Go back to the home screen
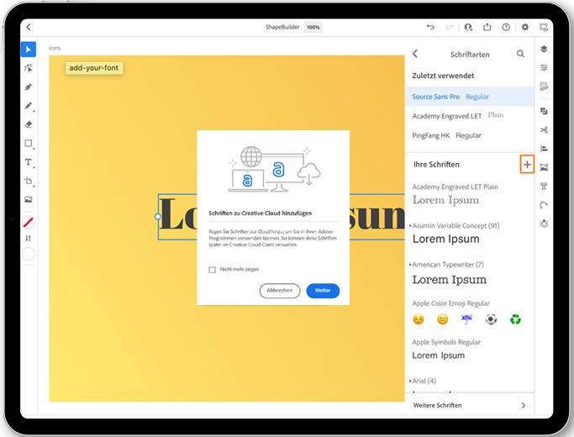 29,27
